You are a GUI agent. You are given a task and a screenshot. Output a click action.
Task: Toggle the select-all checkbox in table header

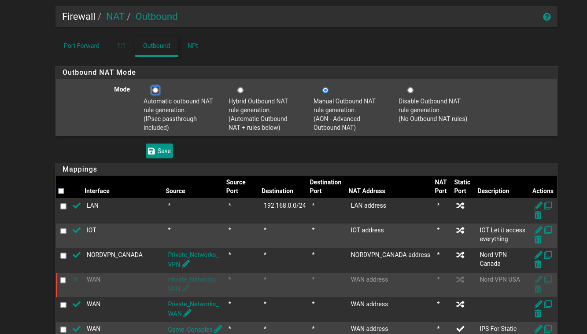[61, 191]
